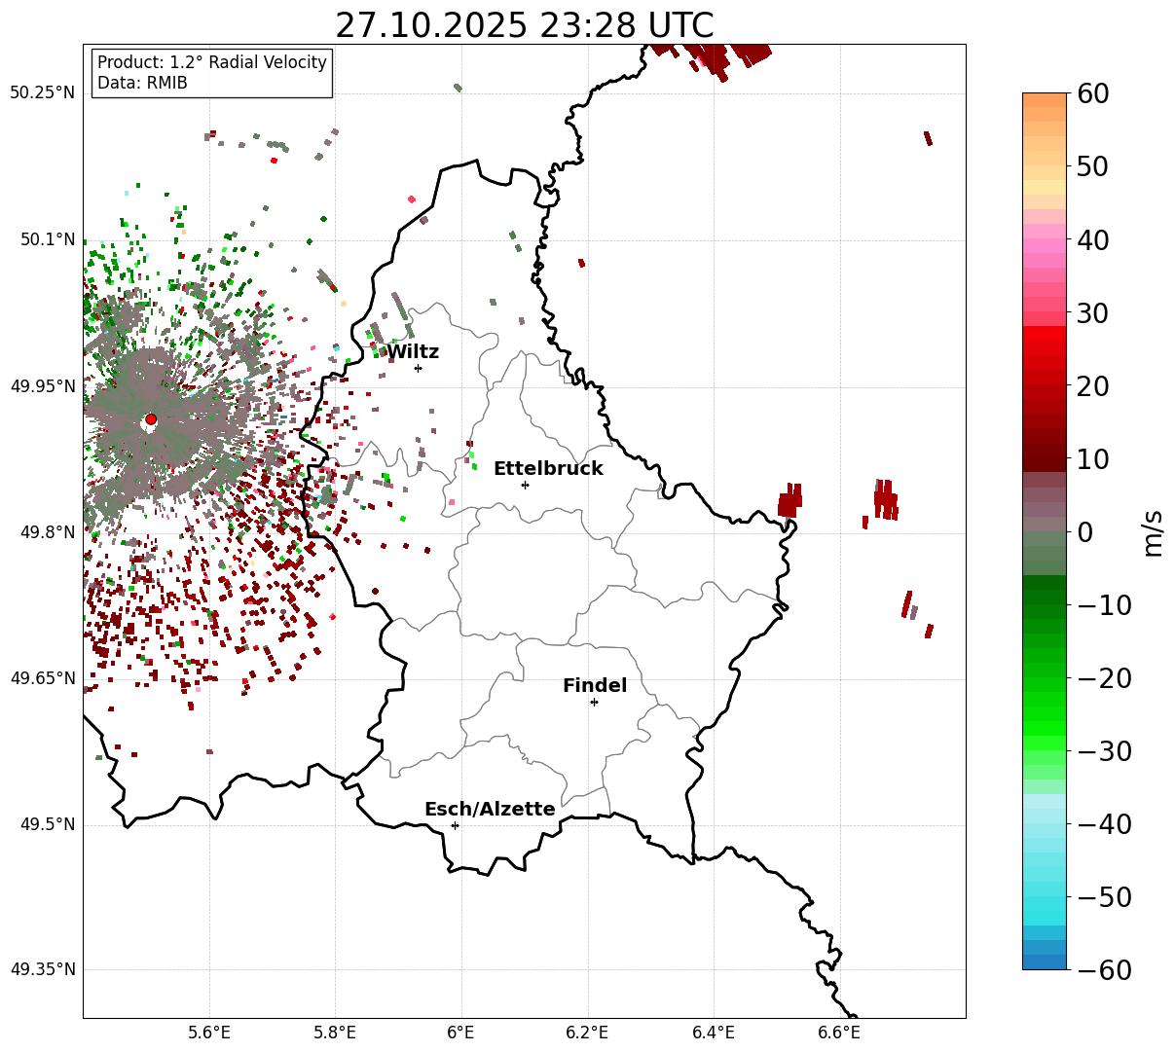This screenshot has height=1052, width=1175.
Task: Click the Esch/Alzette cross marker
Action: pos(455,825)
